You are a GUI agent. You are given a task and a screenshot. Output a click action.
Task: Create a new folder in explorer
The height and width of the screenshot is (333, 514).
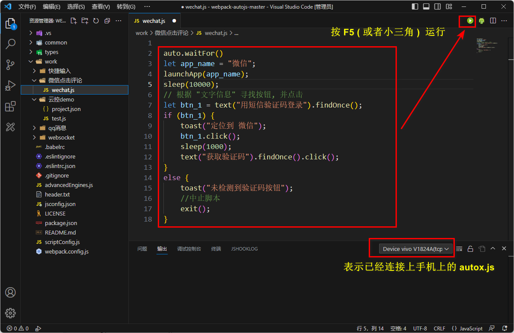pyautogui.click(x=85, y=21)
